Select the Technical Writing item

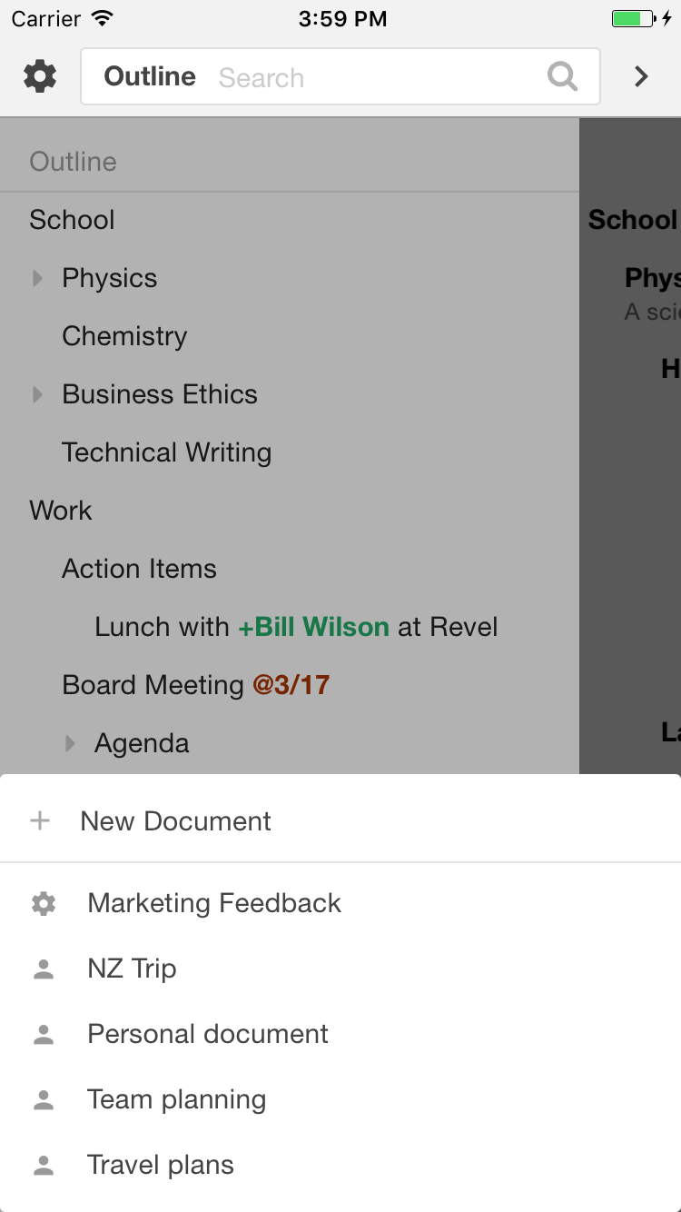[167, 452]
